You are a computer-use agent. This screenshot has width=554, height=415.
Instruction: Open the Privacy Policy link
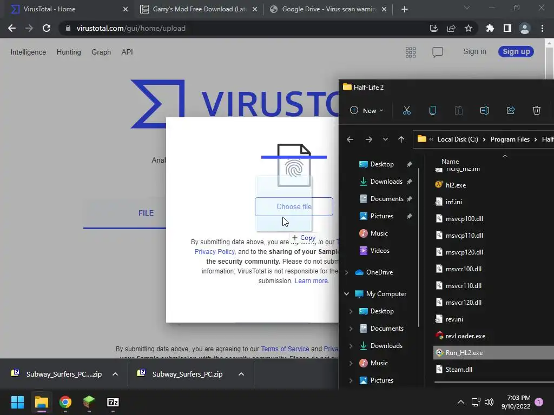pyautogui.click(x=214, y=252)
